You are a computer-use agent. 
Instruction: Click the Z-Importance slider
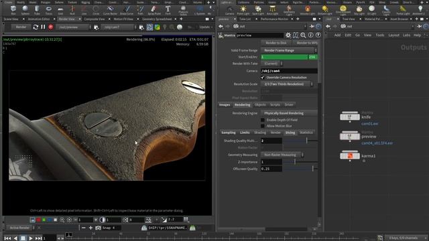point(300,162)
